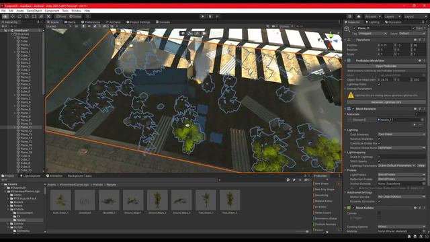Click the Step frame button
430x242 pixels.
pyautogui.click(x=217, y=16)
